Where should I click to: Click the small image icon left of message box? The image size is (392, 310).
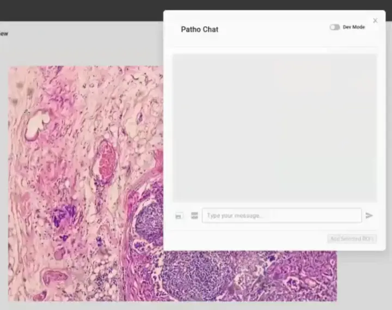pos(179,216)
